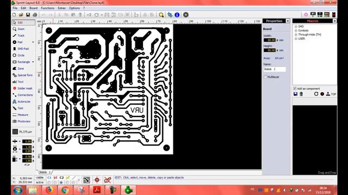Screen dimensions: 348x195
Task: Toggle visibility of C1 layer label
Action: (49, 178)
